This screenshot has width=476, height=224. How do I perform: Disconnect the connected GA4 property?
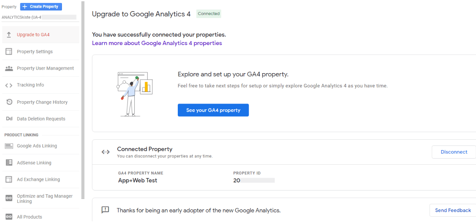coord(454,152)
